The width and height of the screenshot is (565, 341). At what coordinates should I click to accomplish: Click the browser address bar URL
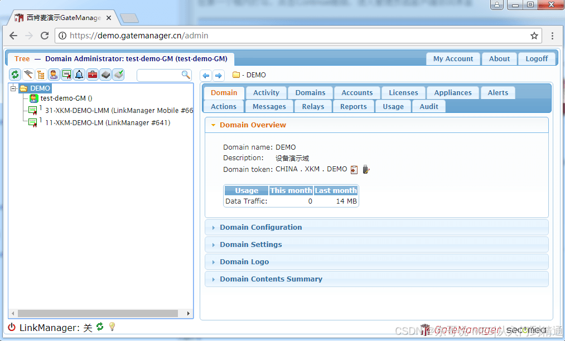point(139,36)
